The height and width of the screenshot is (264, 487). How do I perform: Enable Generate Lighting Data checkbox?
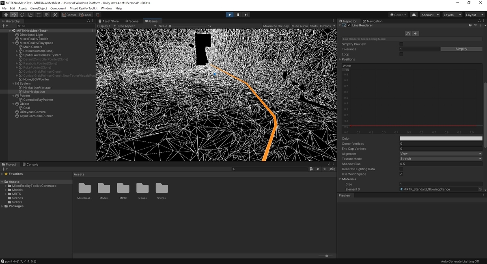tap(401, 169)
